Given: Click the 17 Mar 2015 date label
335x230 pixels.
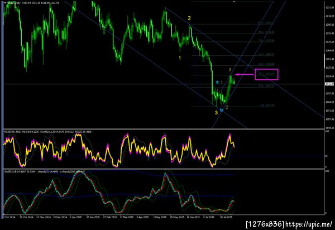Looking at the screenshot, I should point(127,217).
